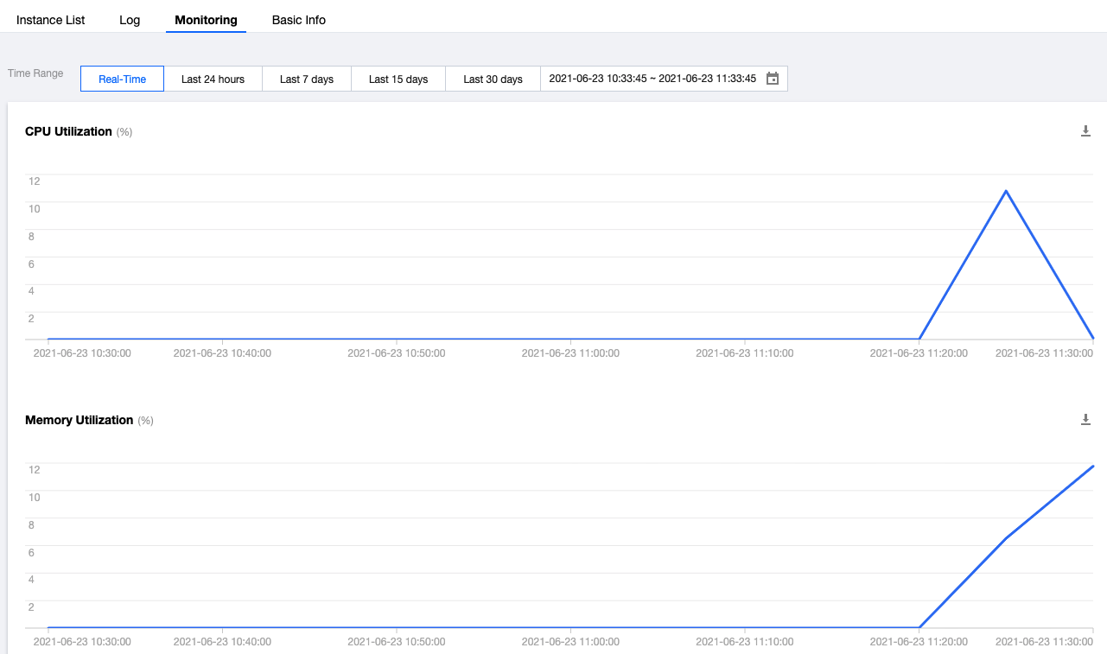
Task: Show data for Last 30 days
Action: pyautogui.click(x=493, y=79)
